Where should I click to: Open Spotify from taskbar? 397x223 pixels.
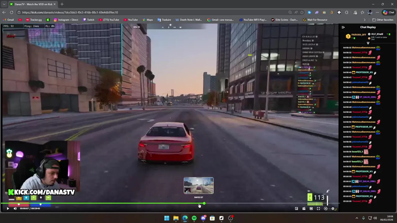click(194, 218)
